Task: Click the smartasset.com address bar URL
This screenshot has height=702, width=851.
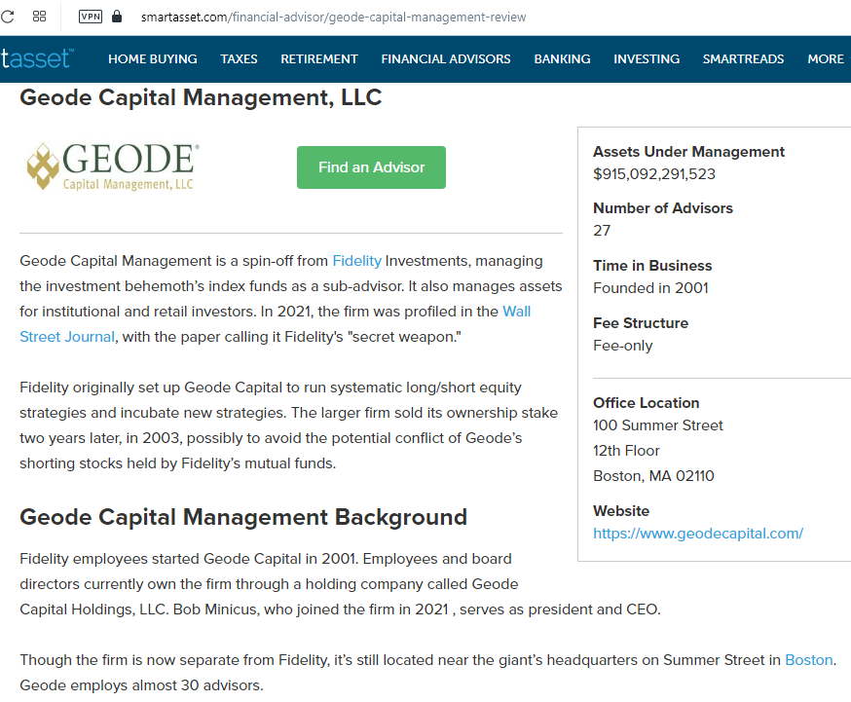Action: [333, 18]
